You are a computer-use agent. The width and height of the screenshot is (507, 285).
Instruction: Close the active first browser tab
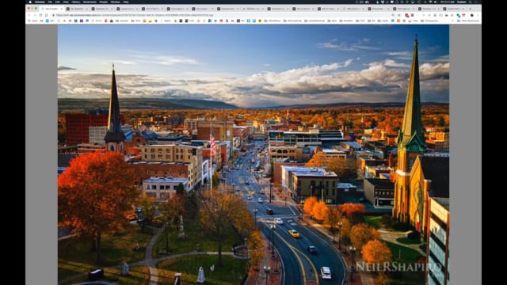[62, 9]
